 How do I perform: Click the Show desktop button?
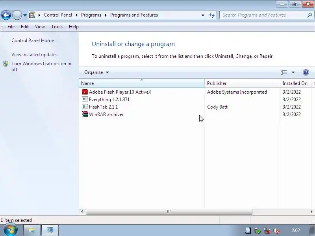(312, 230)
